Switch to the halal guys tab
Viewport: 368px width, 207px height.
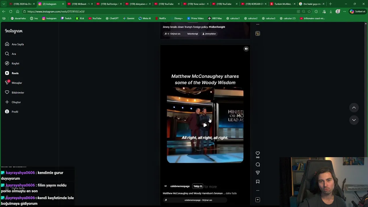click(x=312, y=4)
